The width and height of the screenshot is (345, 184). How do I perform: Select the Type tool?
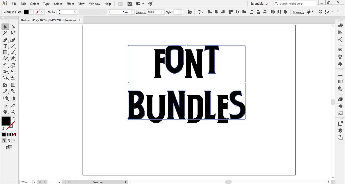coord(5,46)
